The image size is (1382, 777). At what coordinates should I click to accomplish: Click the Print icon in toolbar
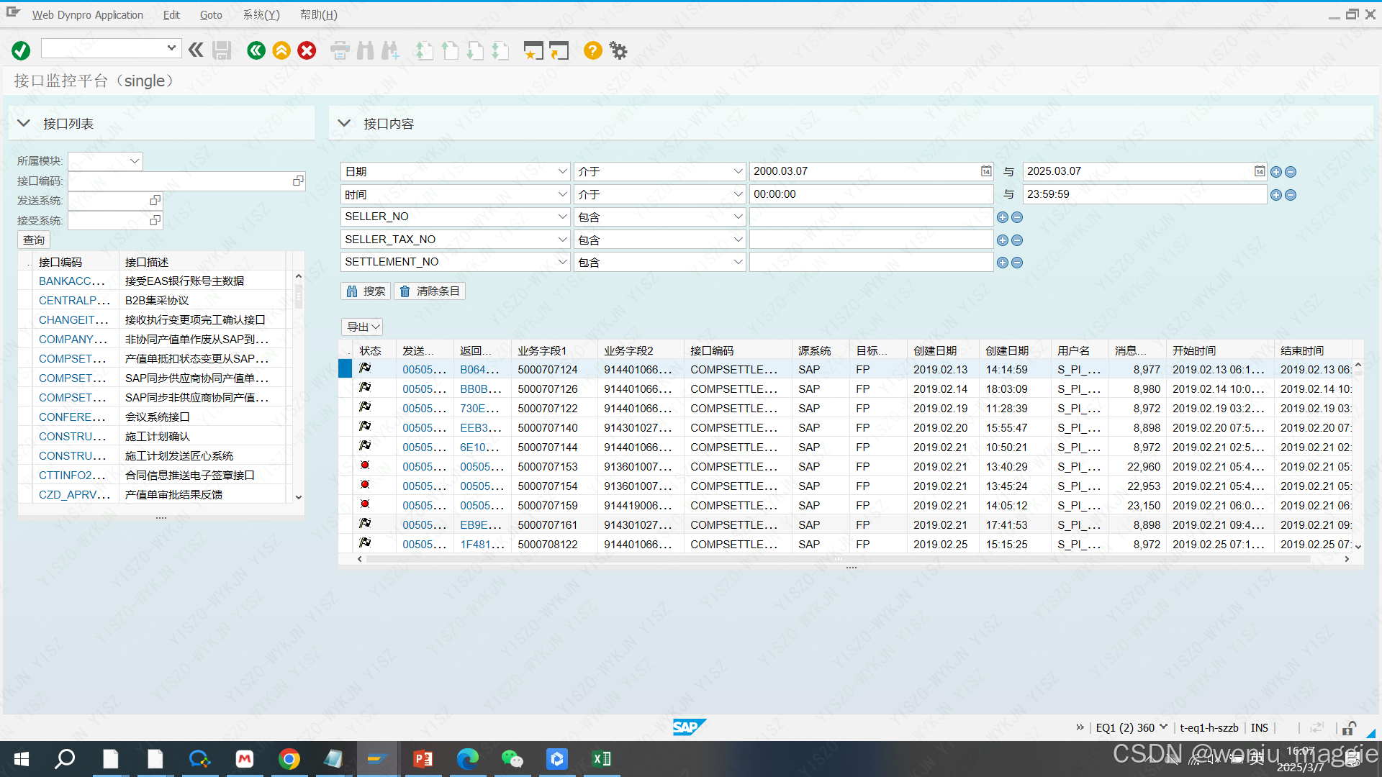pyautogui.click(x=340, y=50)
